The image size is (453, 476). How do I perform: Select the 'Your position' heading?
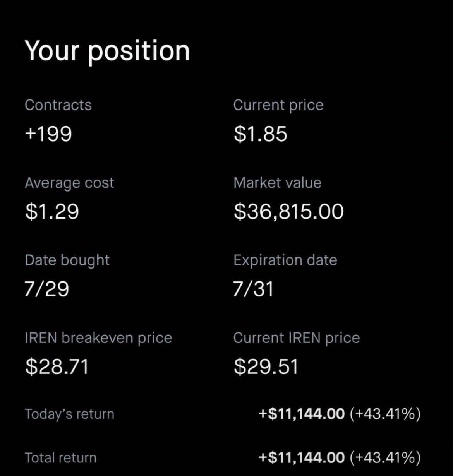[x=107, y=51]
